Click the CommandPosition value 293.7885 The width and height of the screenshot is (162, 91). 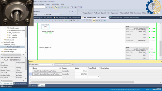[x=84, y=74]
